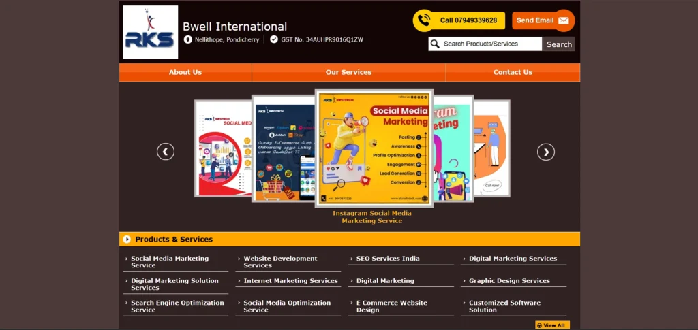This screenshot has height=330, width=698.
Task: Click the circle arrow icon beside Products & Services
Action: pyautogui.click(x=127, y=240)
